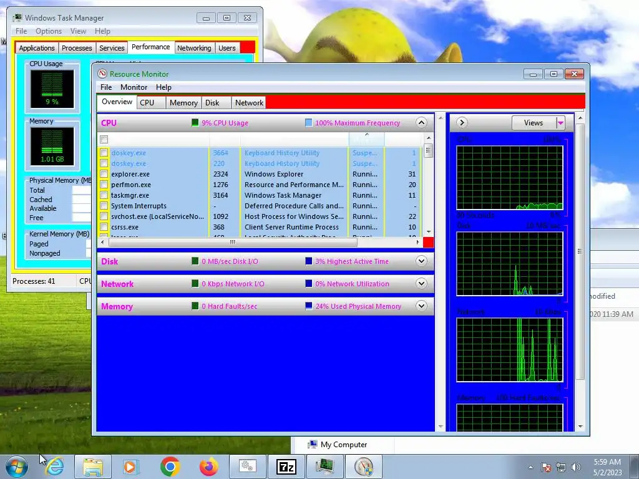The image size is (639, 479).
Task: Open Task Manager Options menu
Action: [49, 31]
